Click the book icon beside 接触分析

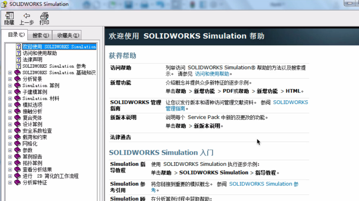(18, 111)
